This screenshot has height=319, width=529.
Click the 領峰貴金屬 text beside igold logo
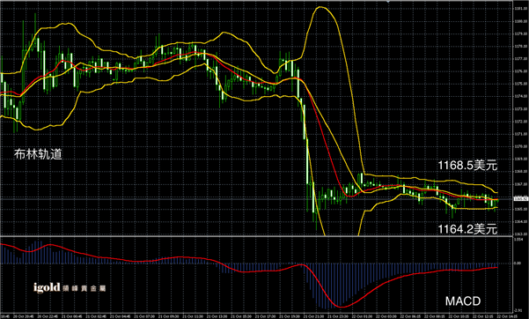tap(84, 288)
